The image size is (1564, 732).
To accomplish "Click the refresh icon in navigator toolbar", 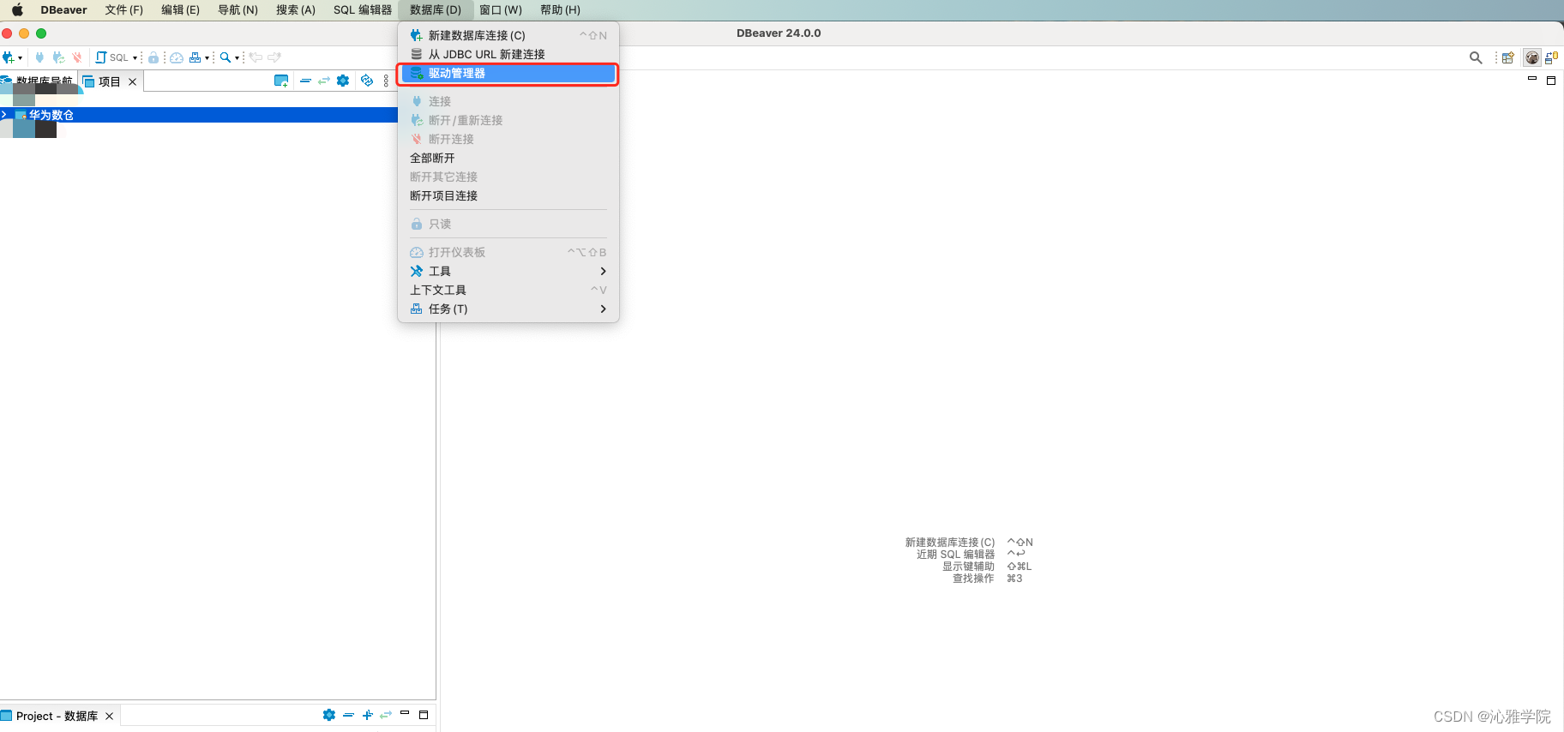I will point(367,81).
